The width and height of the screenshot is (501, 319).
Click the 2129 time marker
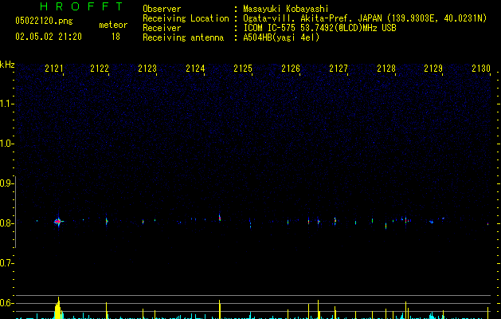433,69
